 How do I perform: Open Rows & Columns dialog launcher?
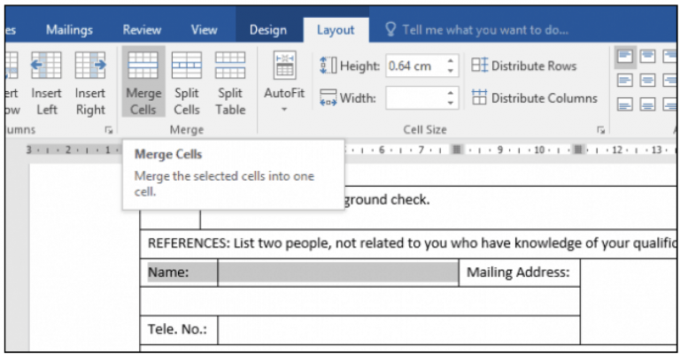pyautogui.click(x=109, y=129)
